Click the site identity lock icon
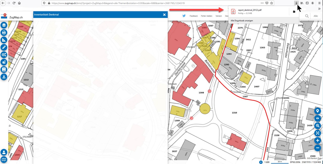This screenshot has height=164, width=323. coord(48,3)
